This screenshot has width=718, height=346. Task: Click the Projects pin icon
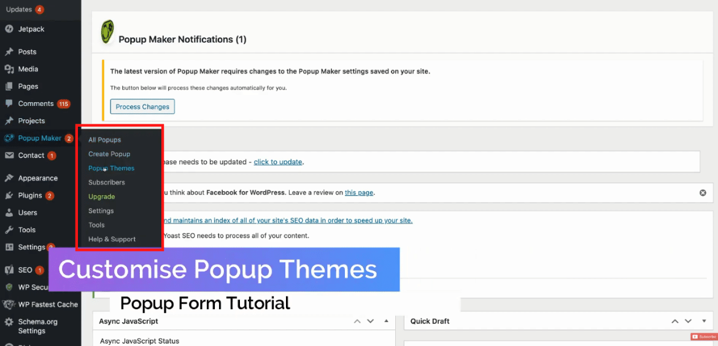click(9, 121)
